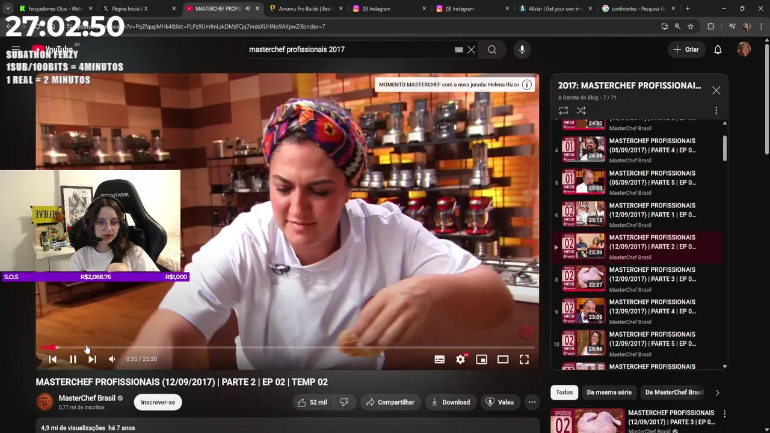Click the search magnifier button
Viewport: 770px width, 433px height.
pyautogui.click(x=492, y=50)
